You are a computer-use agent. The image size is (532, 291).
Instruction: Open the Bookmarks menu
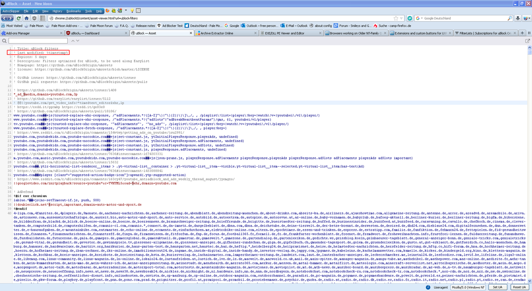(74, 11)
